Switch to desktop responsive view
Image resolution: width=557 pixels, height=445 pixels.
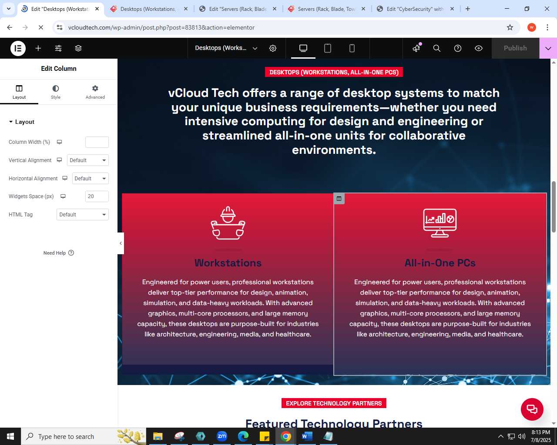coord(303,48)
